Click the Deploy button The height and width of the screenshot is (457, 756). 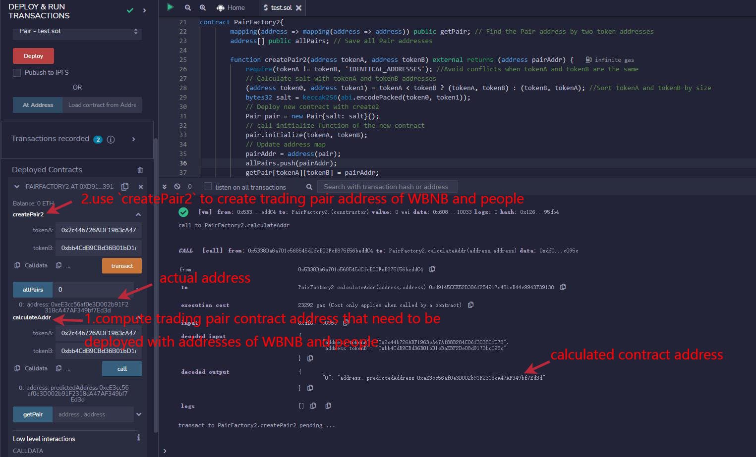[33, 55]
